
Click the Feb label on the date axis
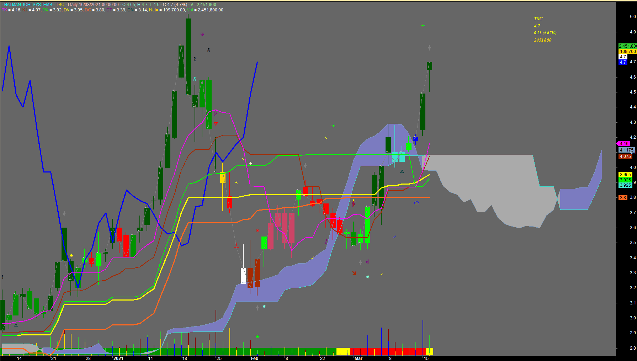click(x=254, y=359)
